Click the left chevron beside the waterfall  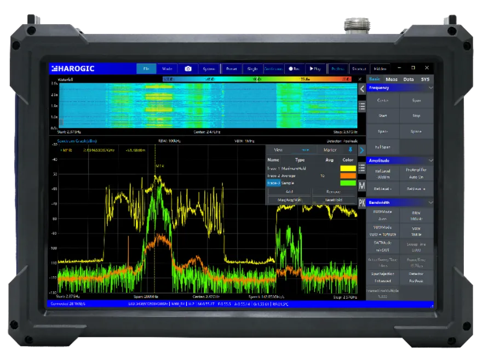pos(361,89)
